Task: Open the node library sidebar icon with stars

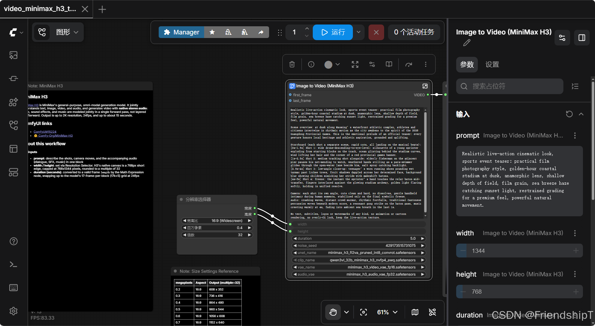Action: (13, 102)
